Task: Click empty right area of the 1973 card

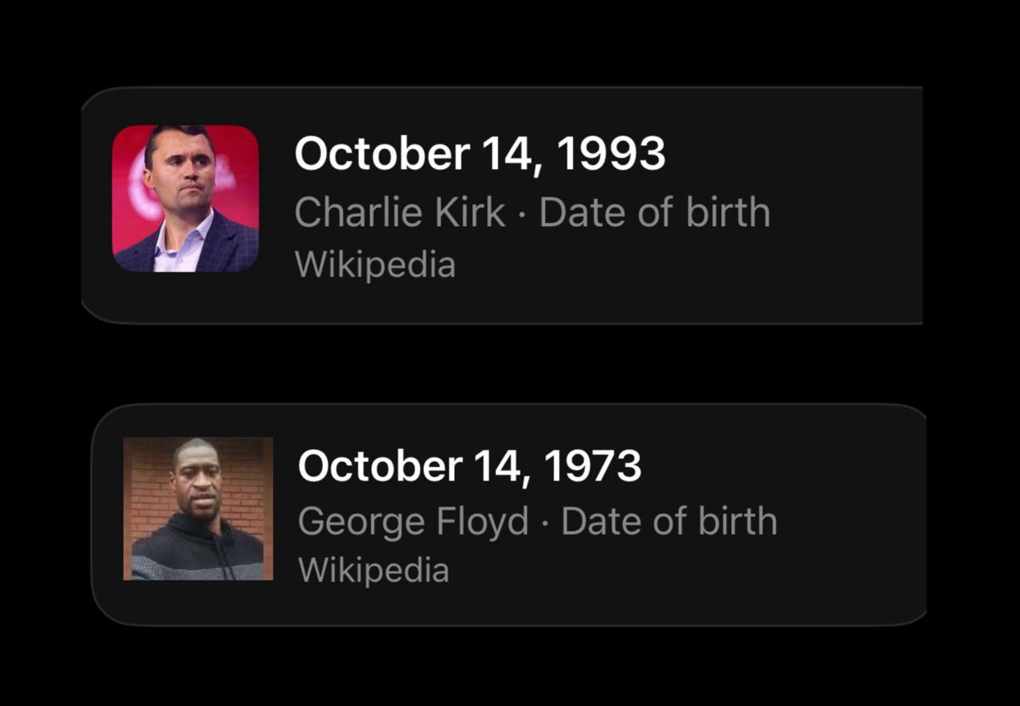Action: point(853,514)
